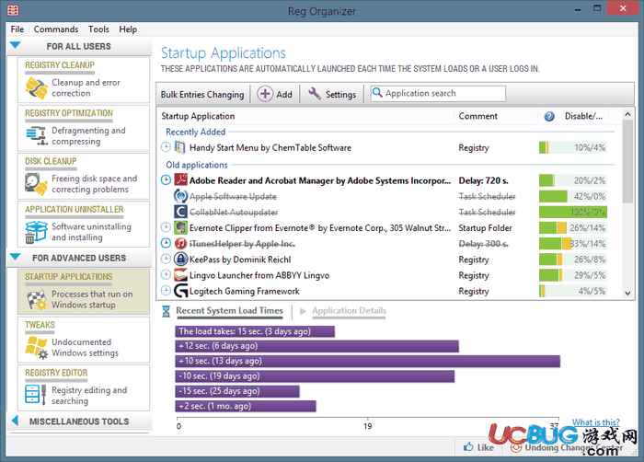Click the Like button label
This screenshot has width=644, height=462.
pos(486,447)
